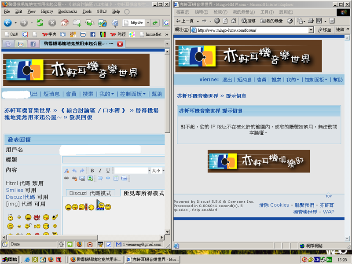Viewport: 352px width, 264px height.
Task: Click the Windows 開始 Start button
Action: (10, 260)
